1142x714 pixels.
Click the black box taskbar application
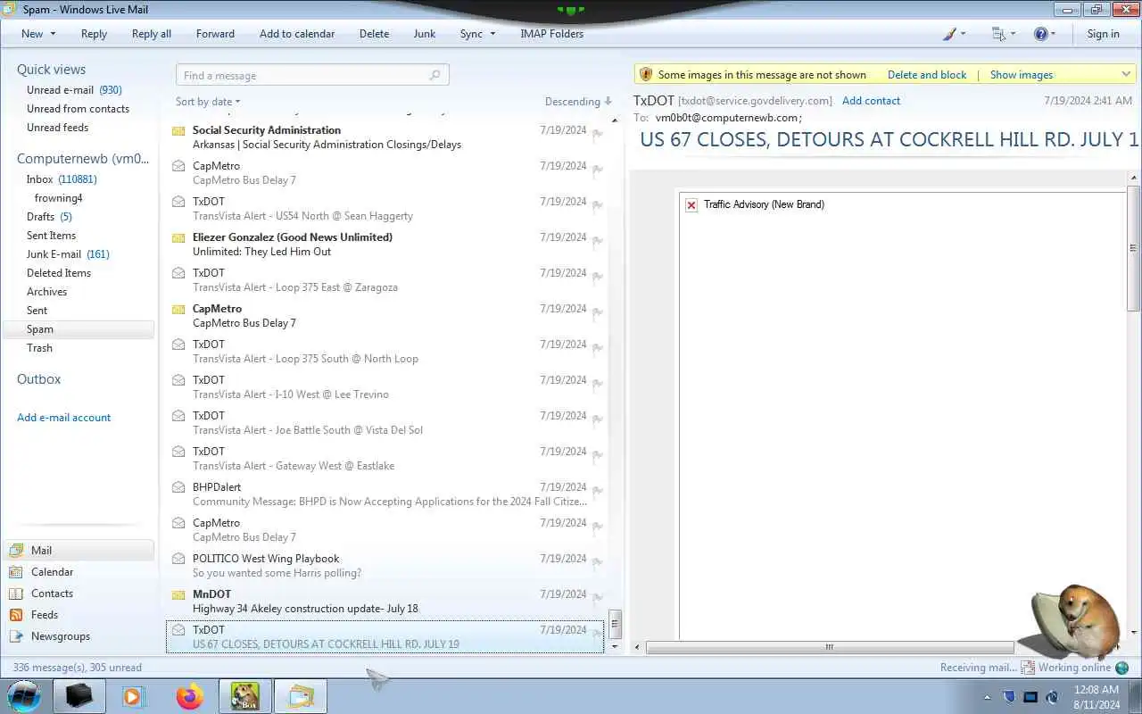pos(79,696)
